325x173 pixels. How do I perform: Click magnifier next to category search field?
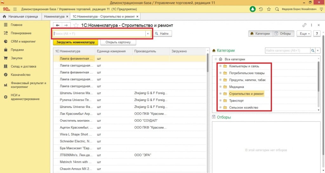pos(313,50)
